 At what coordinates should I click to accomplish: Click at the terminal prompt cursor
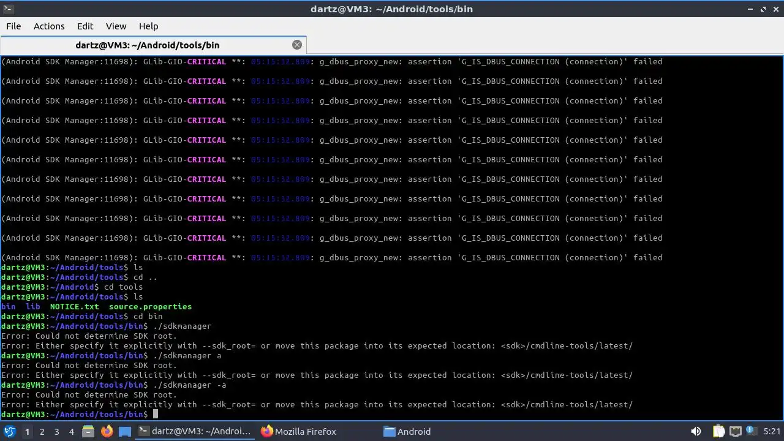156,414
